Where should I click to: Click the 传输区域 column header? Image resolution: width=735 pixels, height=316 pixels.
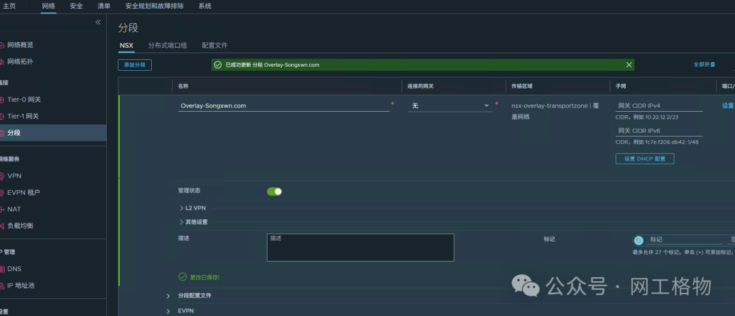point(522,86)
